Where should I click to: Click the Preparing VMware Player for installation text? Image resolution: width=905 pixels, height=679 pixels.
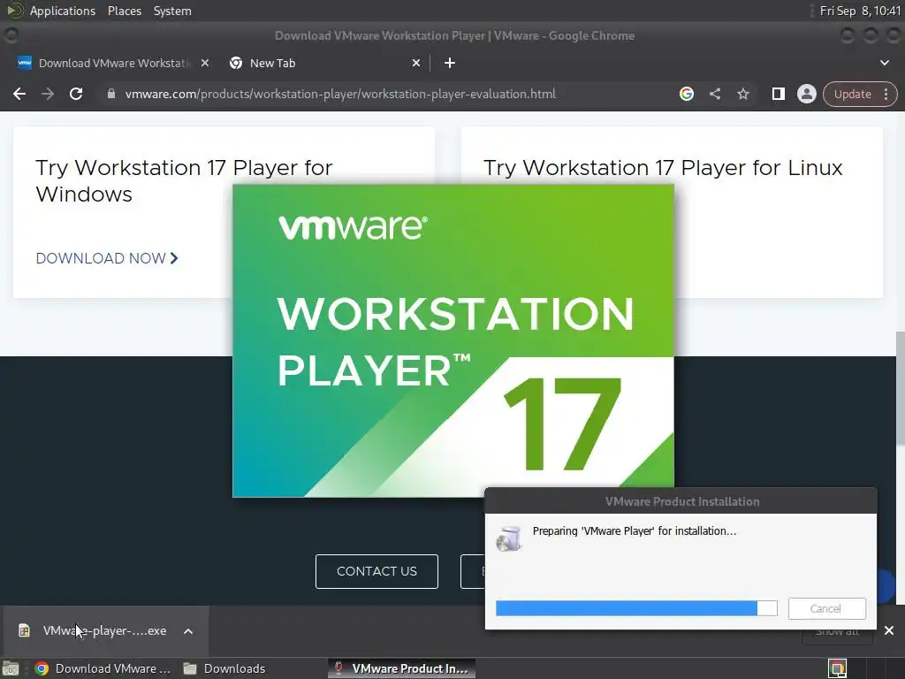point(635,531)
